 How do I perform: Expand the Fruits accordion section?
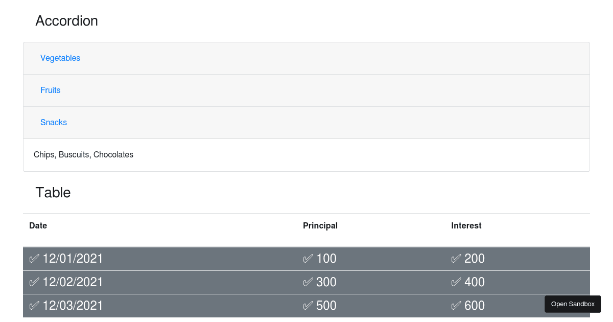[51, 90]
